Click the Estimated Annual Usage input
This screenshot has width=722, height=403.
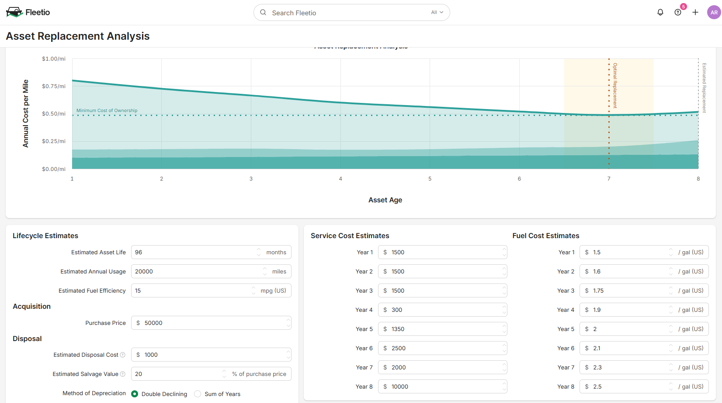point(197,271)
